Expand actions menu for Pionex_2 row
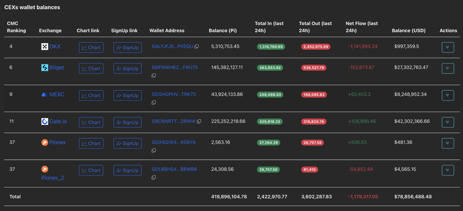This screenshot has width=463, height=211. 448,170
